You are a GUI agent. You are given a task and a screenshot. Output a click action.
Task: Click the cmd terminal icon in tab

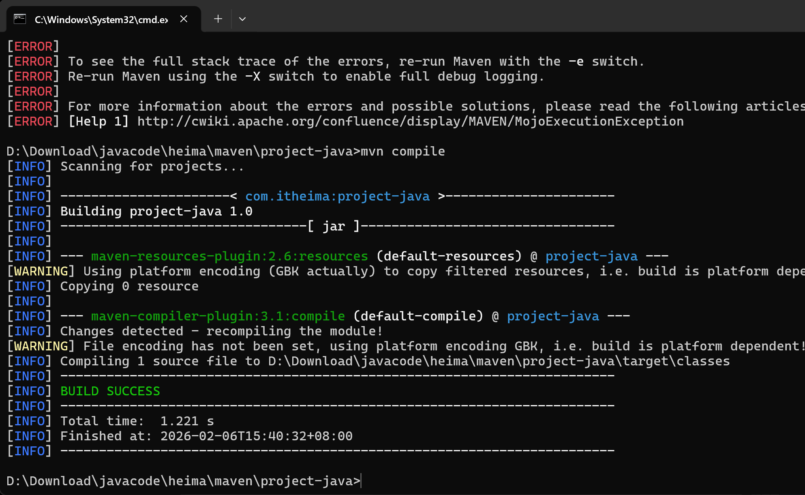tap(20, 19)
